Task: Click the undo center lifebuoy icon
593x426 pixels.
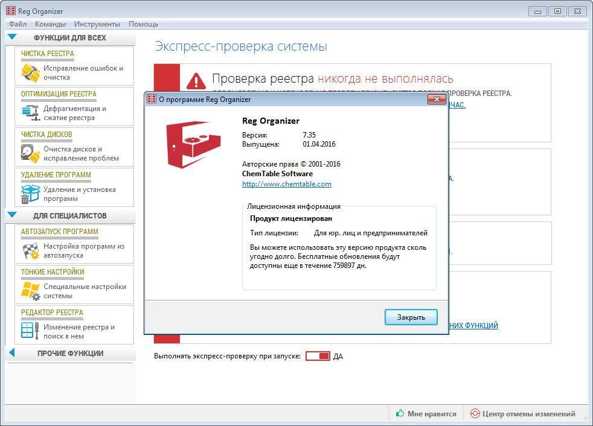Action: coord(475,413)
